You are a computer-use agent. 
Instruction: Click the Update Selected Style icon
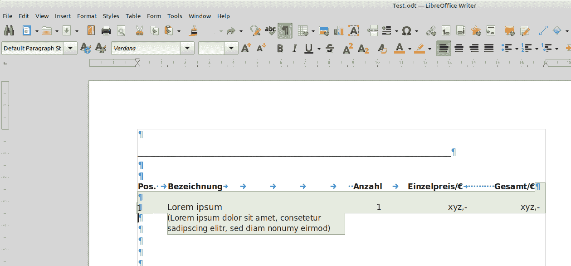[x=85, y=48]
